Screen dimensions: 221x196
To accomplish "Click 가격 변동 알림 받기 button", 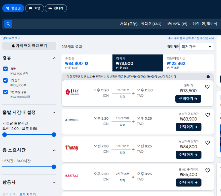I will 29,46.
